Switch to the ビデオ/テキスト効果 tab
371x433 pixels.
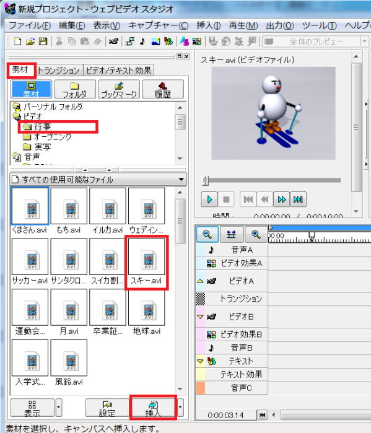click(119, 71)
